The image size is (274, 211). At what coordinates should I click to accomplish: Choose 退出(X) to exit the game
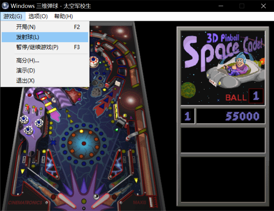click(x=45, y=81)
